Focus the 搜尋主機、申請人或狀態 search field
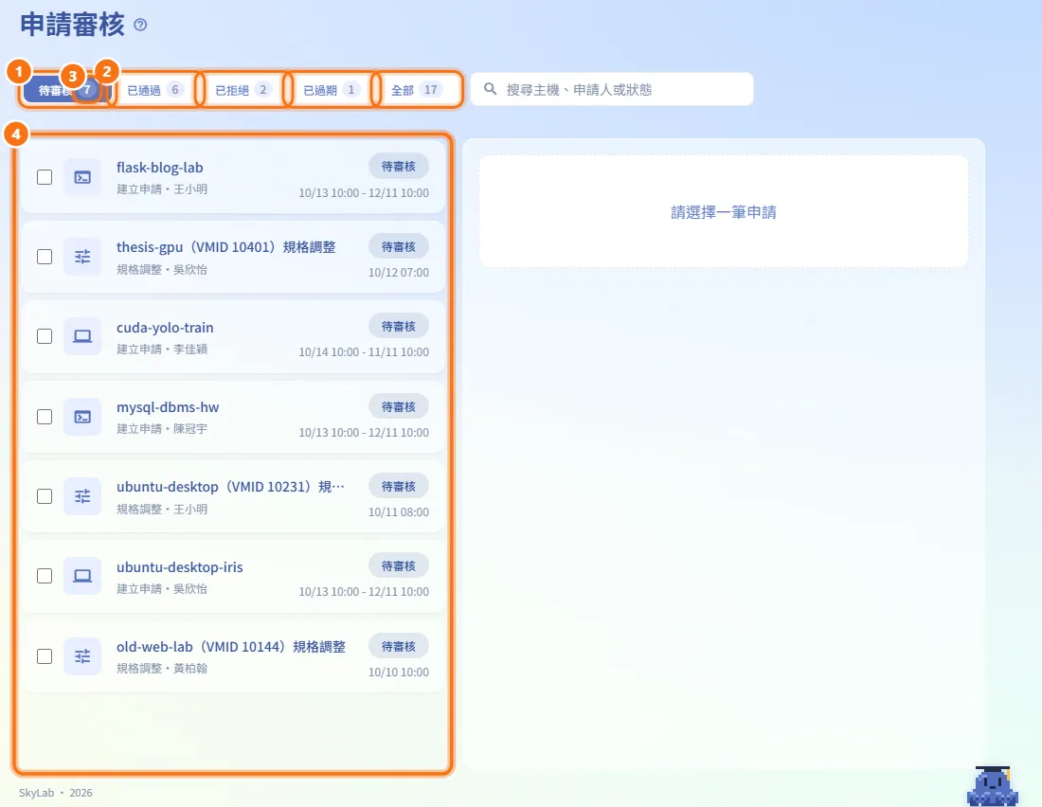The image size is (1042, 807). pyautogui.click(x=612, y=89)
